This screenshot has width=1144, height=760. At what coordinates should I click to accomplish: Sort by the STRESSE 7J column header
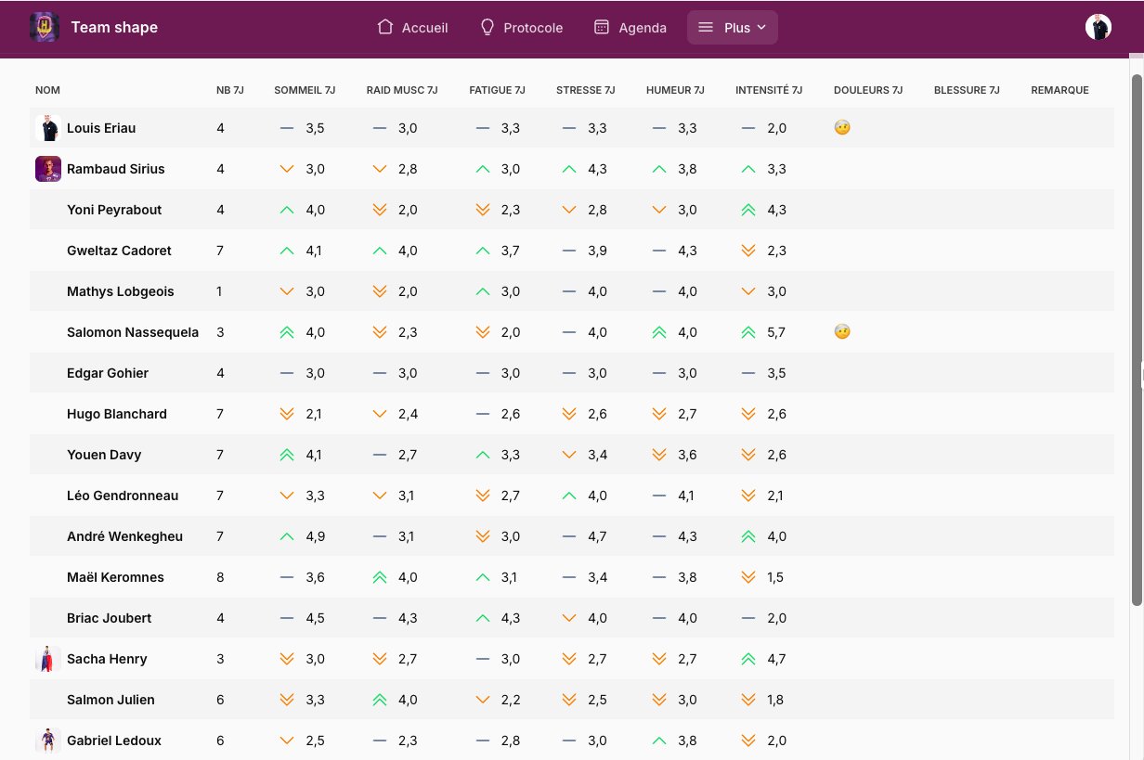586,90
